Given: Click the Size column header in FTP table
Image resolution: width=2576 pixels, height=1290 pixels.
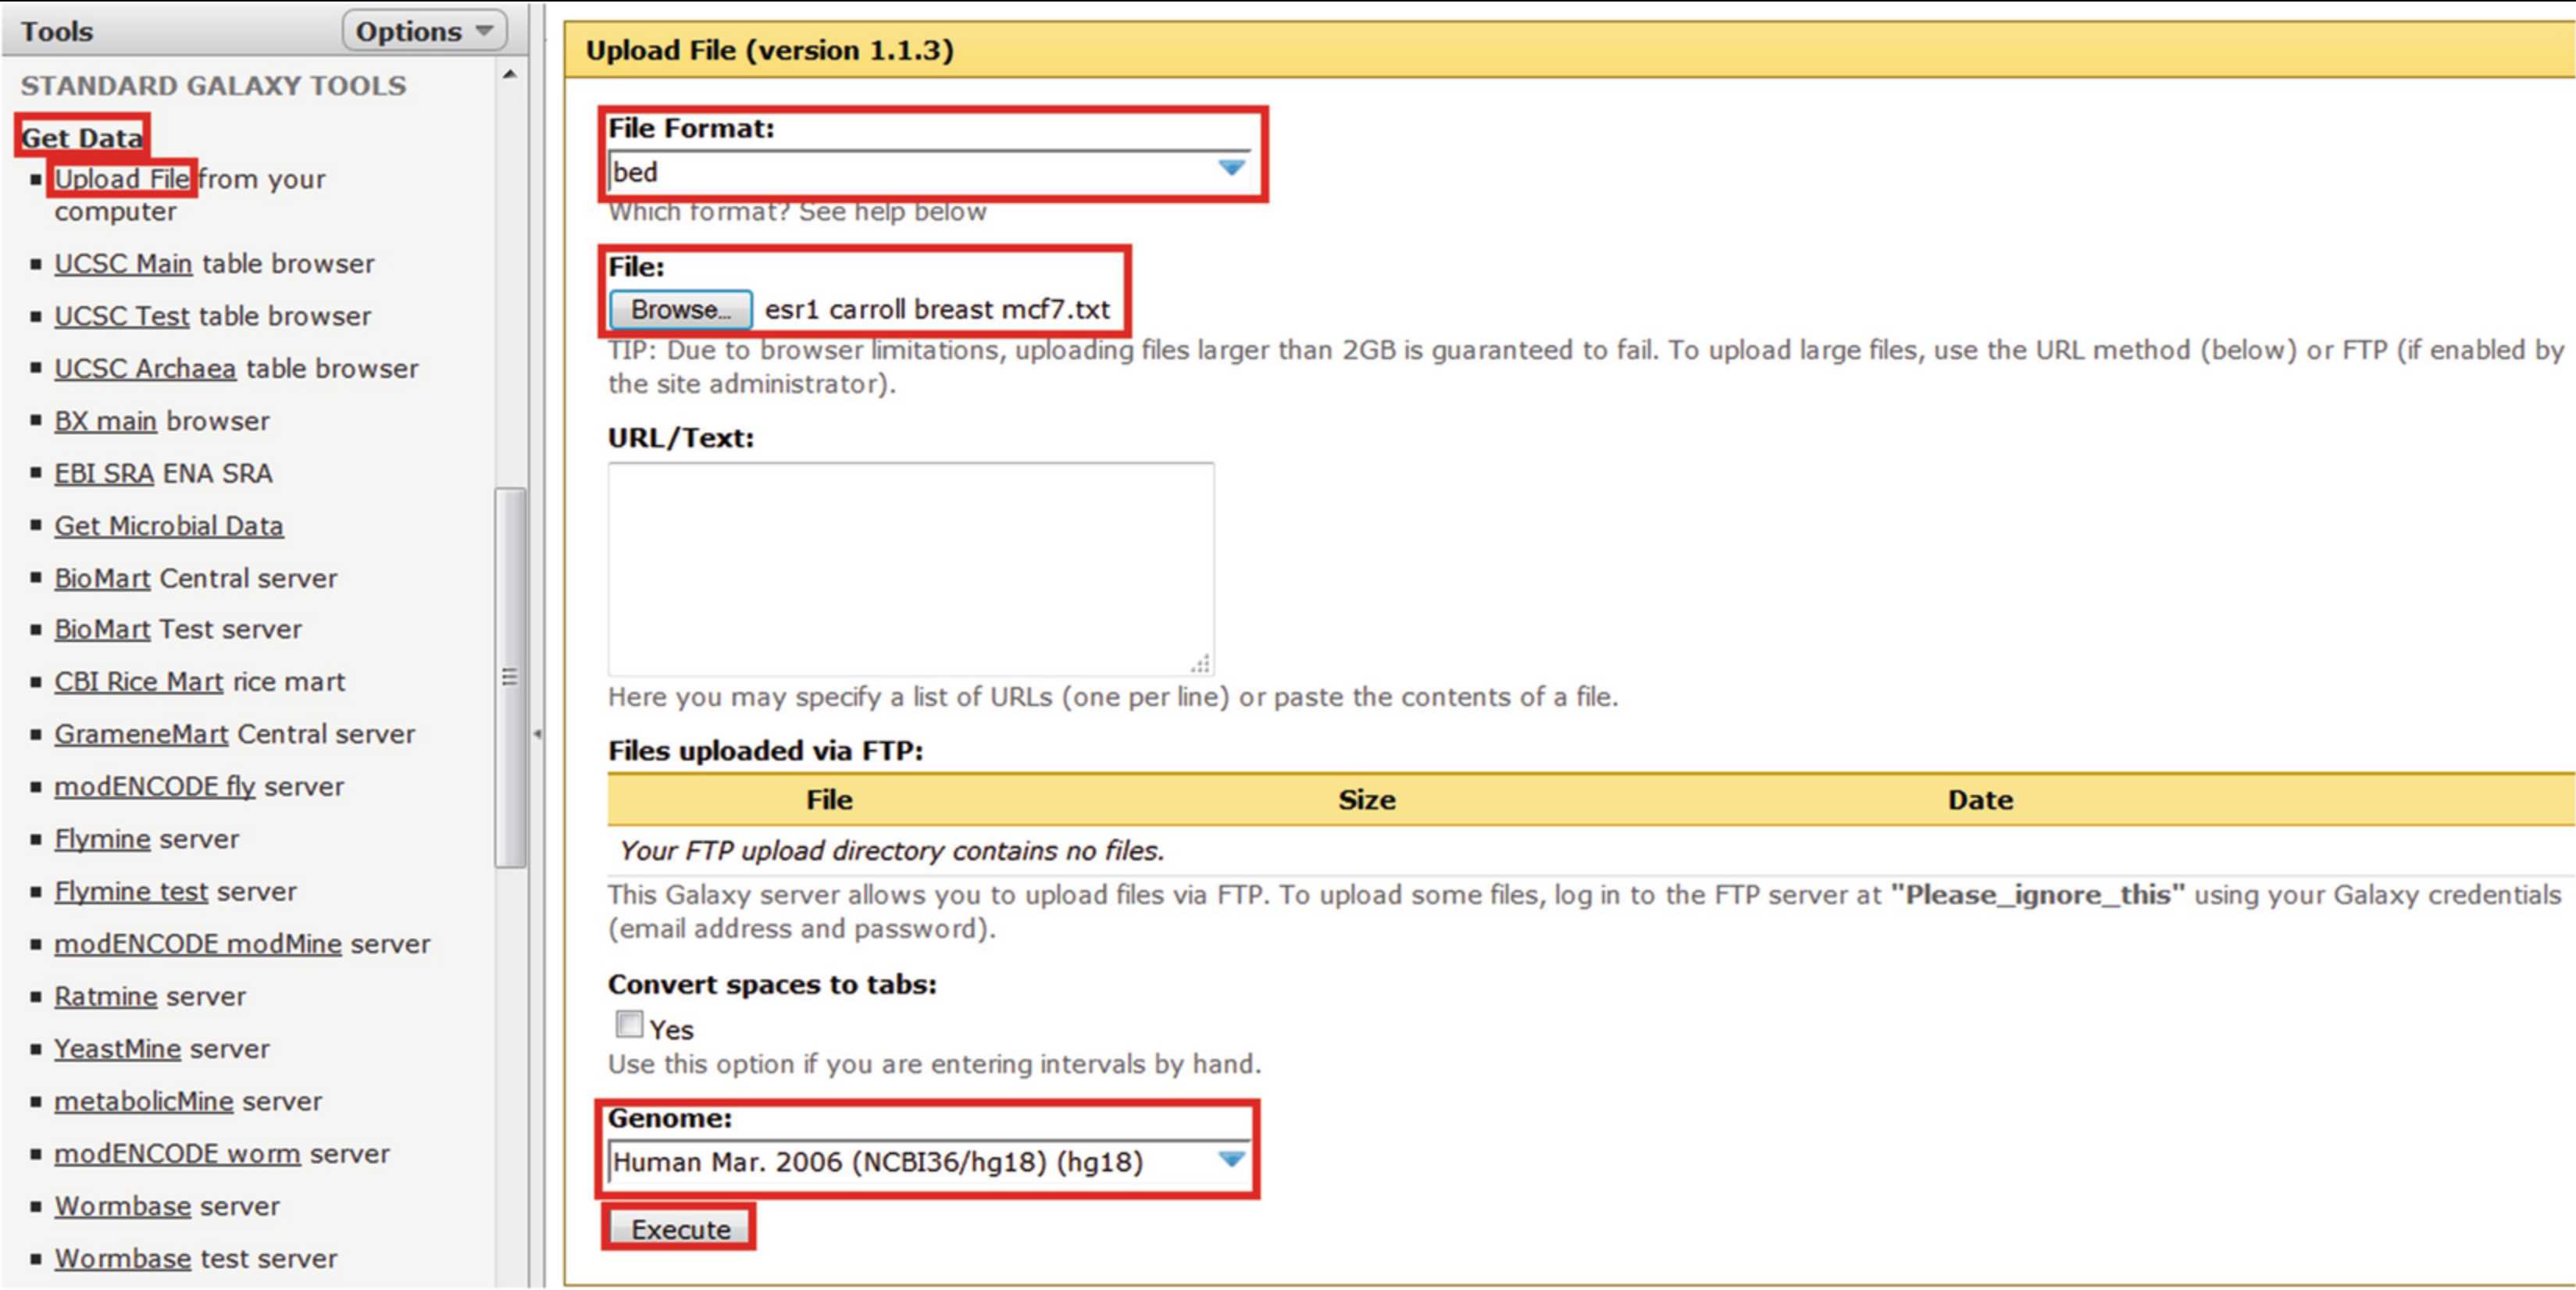Looking at the screenshot, I should click(x=1367, y=800).
